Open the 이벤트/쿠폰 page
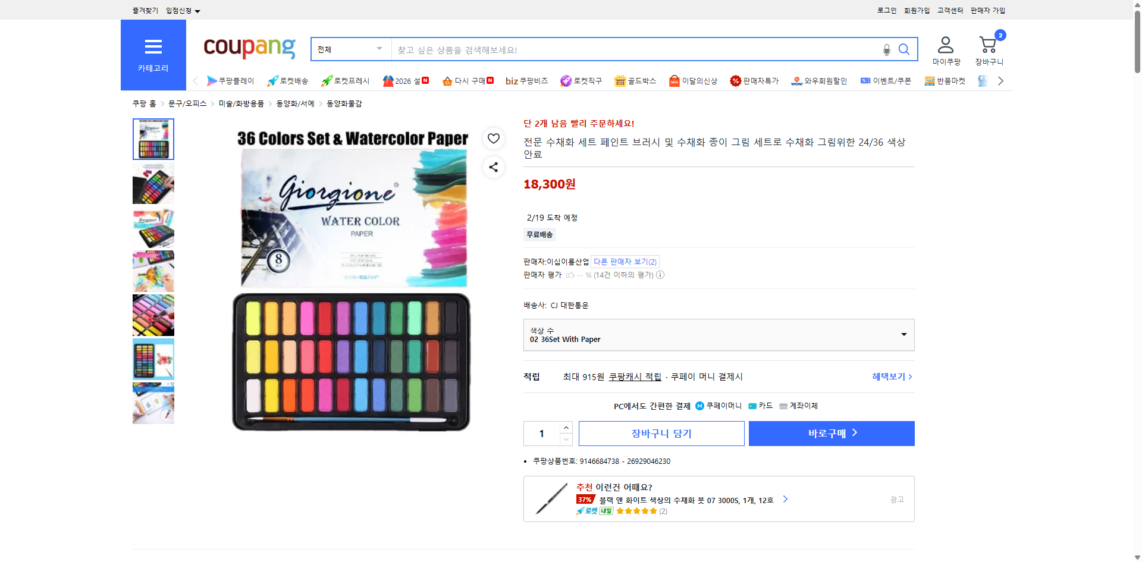 point(886,80)
